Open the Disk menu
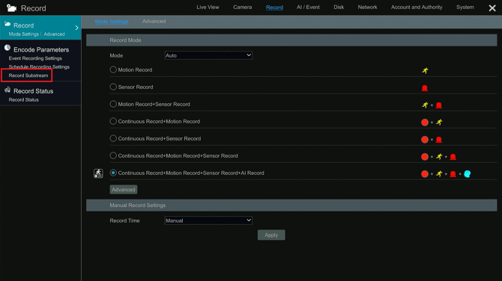This screenshot has width=502, height=281. (x=339, y=7)
